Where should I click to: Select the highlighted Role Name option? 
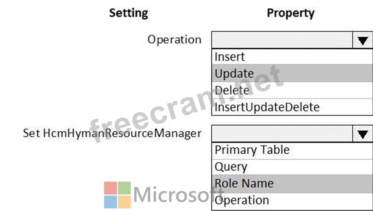click(x=244, y=183)
